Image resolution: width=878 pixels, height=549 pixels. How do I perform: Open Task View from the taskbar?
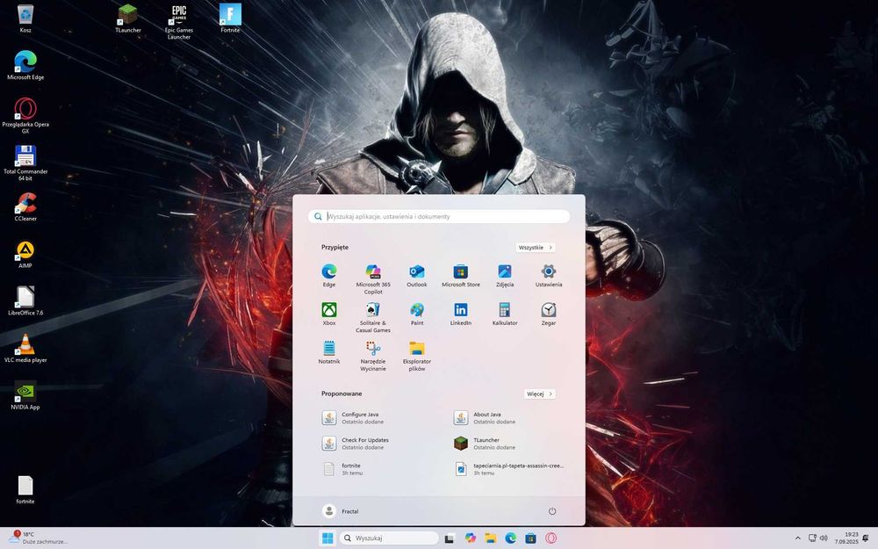(x=449, y=538)
